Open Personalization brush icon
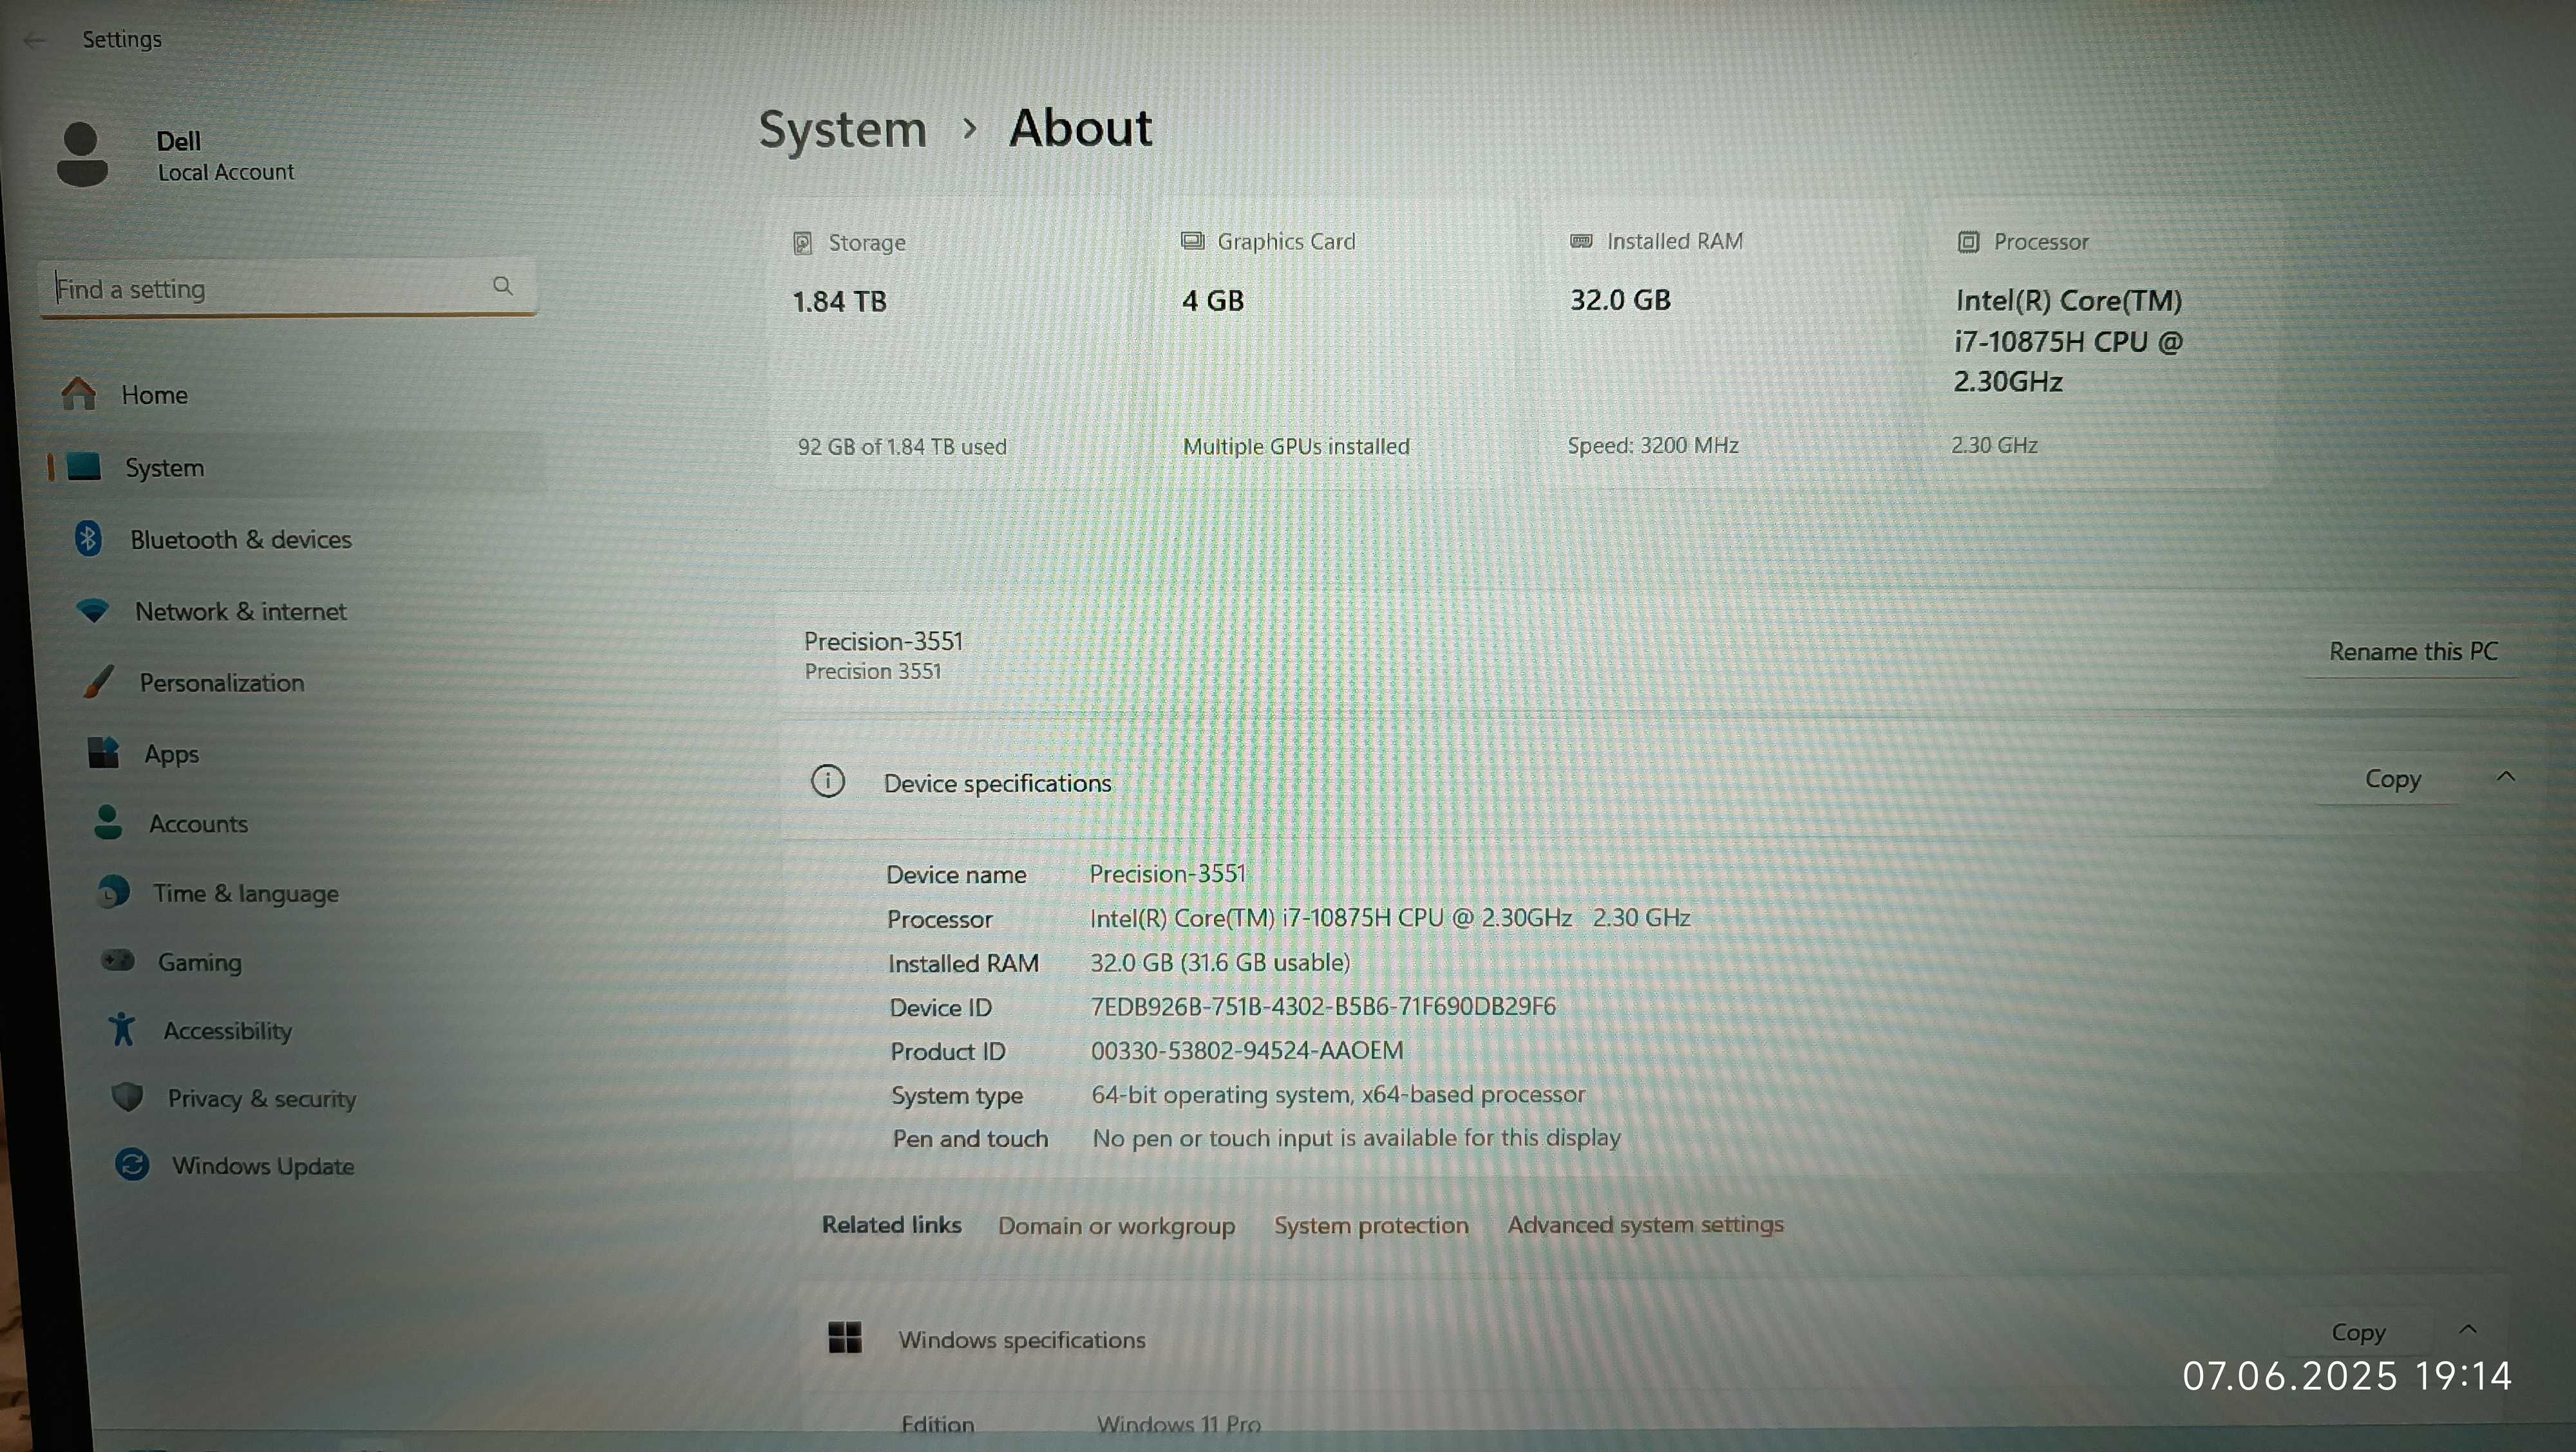This screenshot has height=1452, width=2576. (98, 682)
